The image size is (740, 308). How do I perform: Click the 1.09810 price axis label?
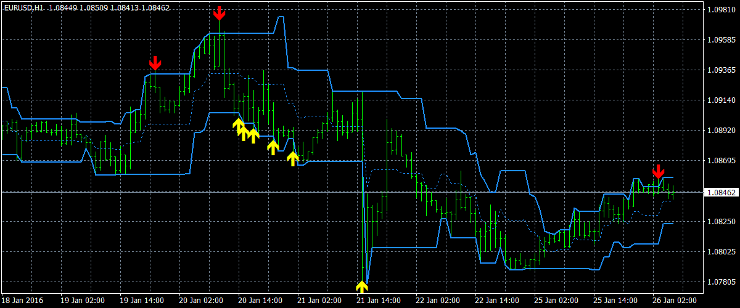tap(721, 10)
